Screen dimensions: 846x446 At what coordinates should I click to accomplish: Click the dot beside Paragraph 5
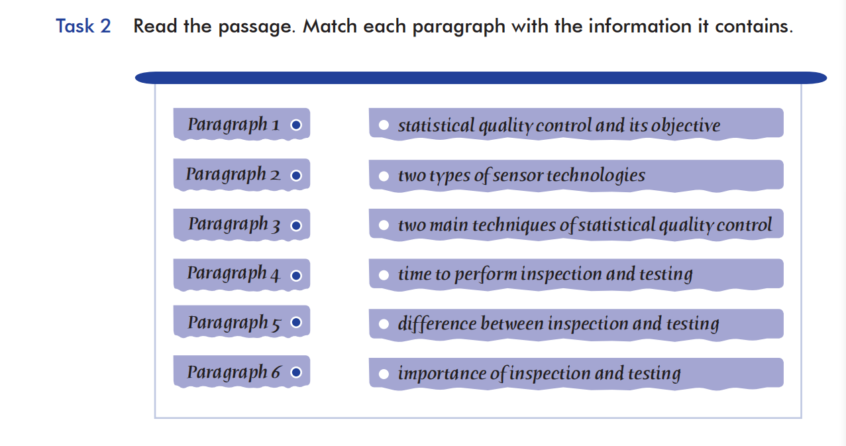(x=296, y=323)
